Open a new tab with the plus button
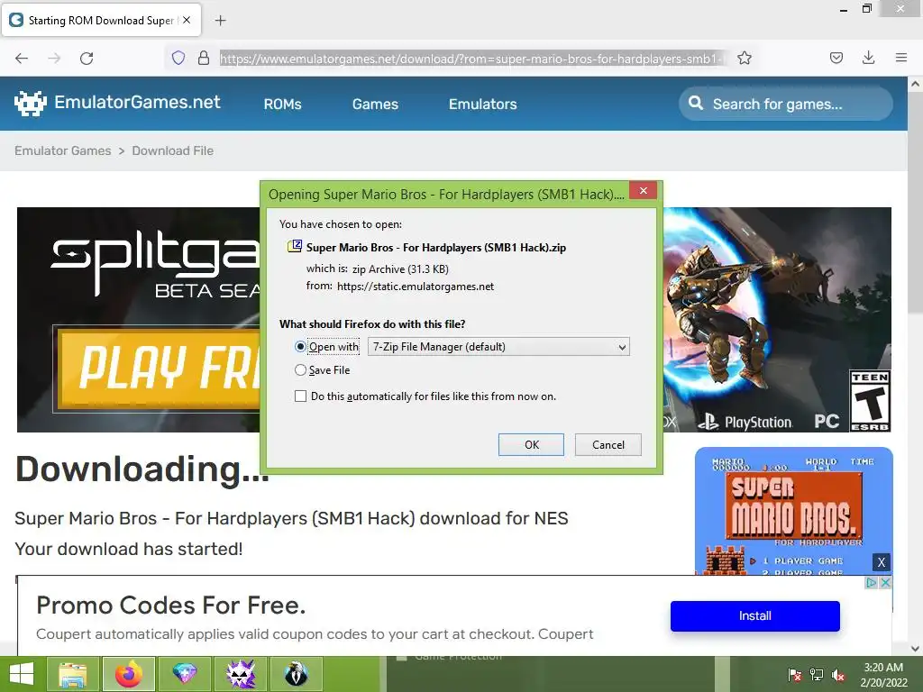The image size is (923, 692). (220, 21)
